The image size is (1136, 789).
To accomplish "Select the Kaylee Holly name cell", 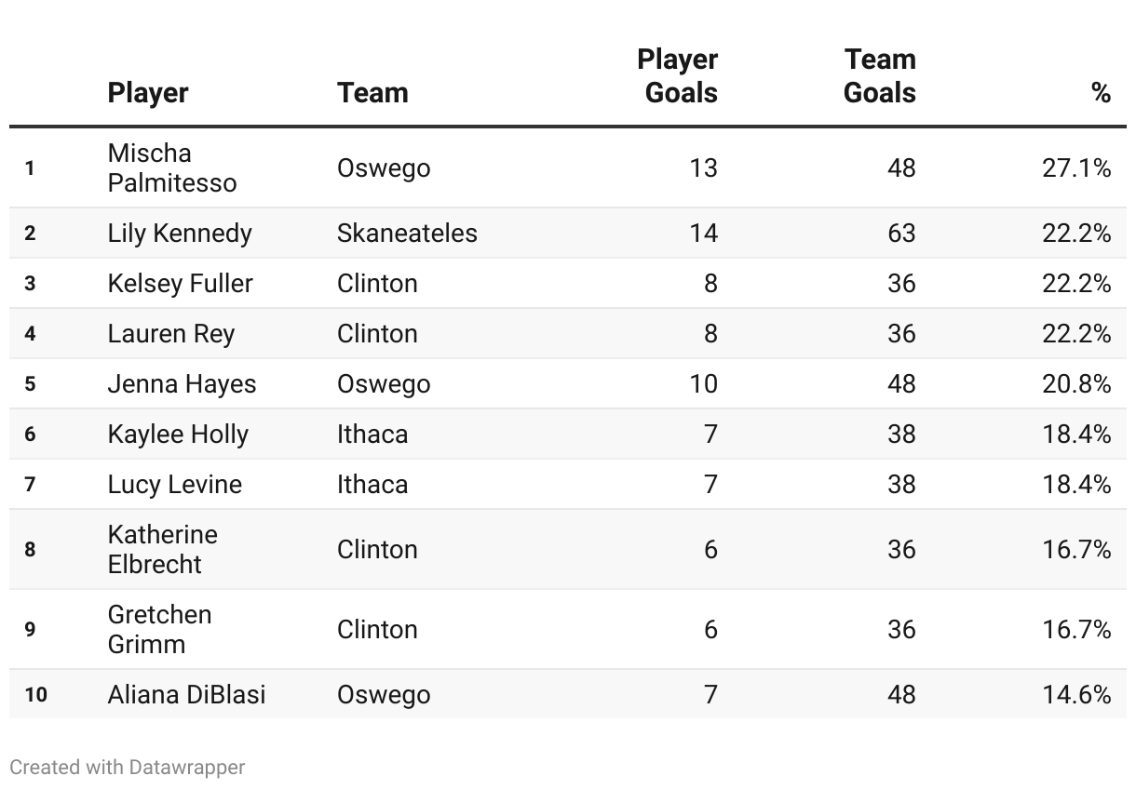I will [x=178, y=434].
